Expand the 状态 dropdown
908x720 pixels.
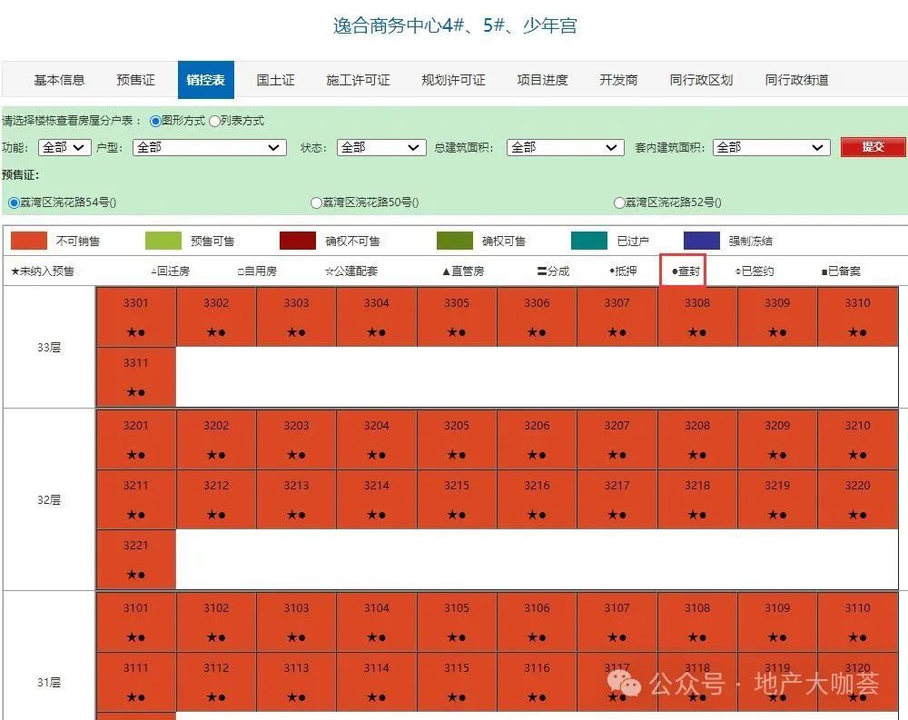click(x=381, y=148)
